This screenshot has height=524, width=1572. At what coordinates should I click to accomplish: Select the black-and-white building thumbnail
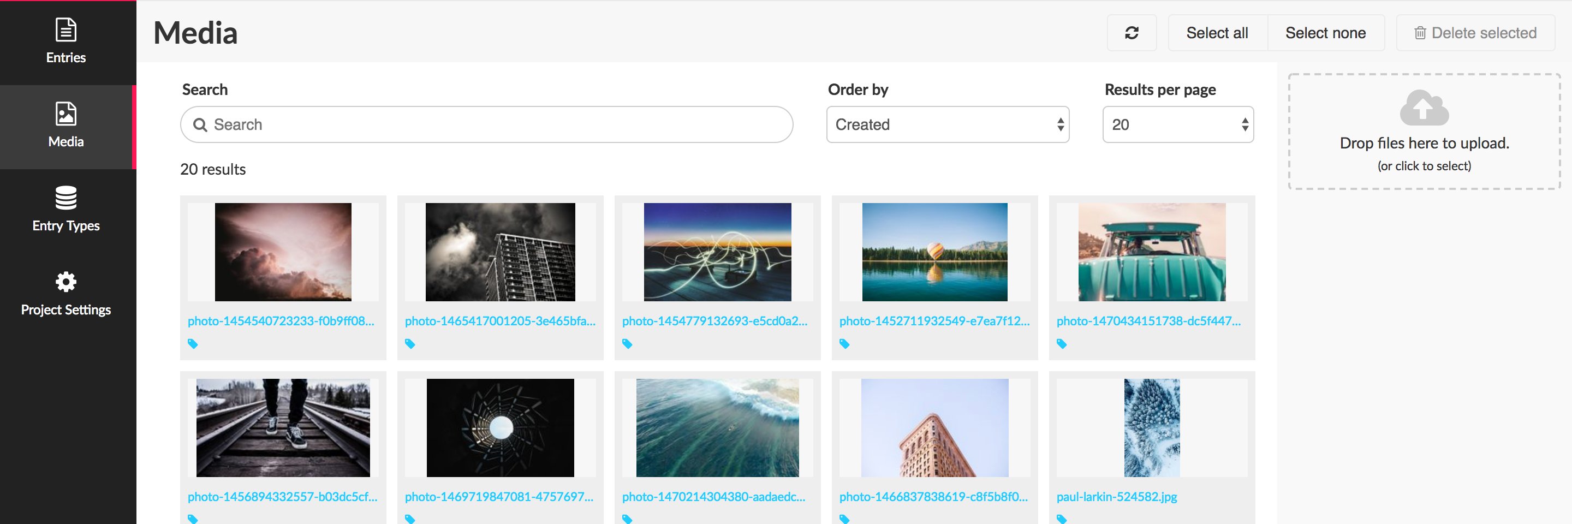(x=501, y=252)
